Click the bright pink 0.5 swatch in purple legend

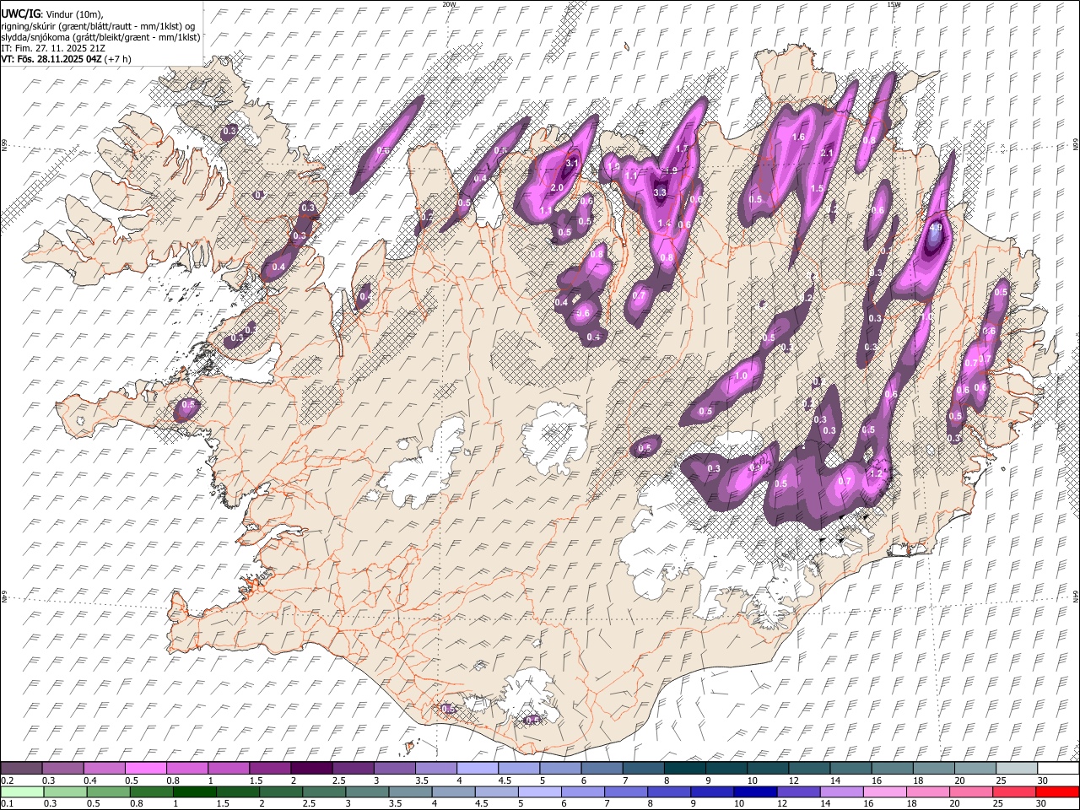pos(145,769)
